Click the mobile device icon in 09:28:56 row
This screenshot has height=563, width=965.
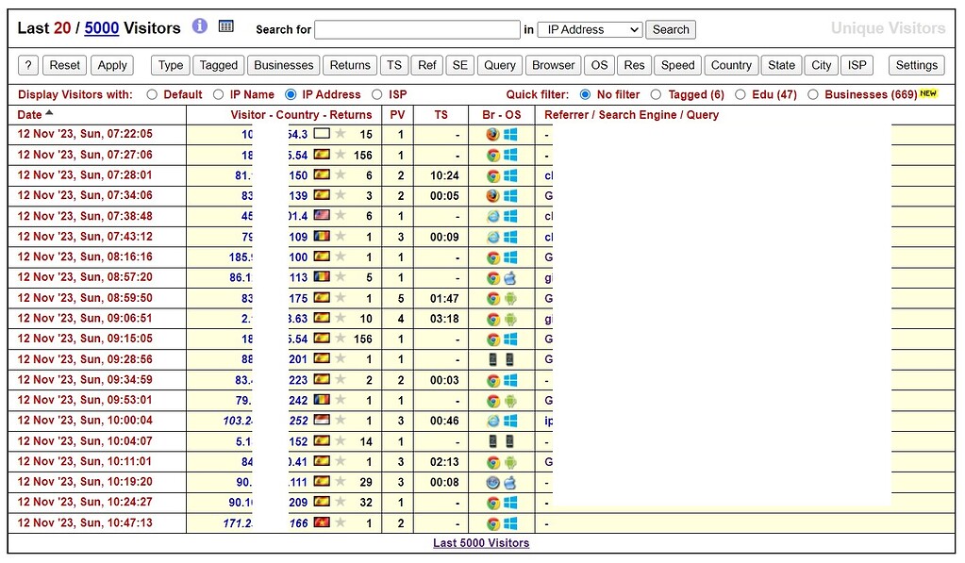coord(492,360)
